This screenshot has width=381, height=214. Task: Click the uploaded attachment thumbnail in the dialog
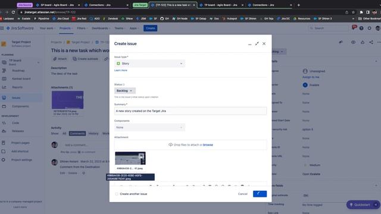point(130,158)
